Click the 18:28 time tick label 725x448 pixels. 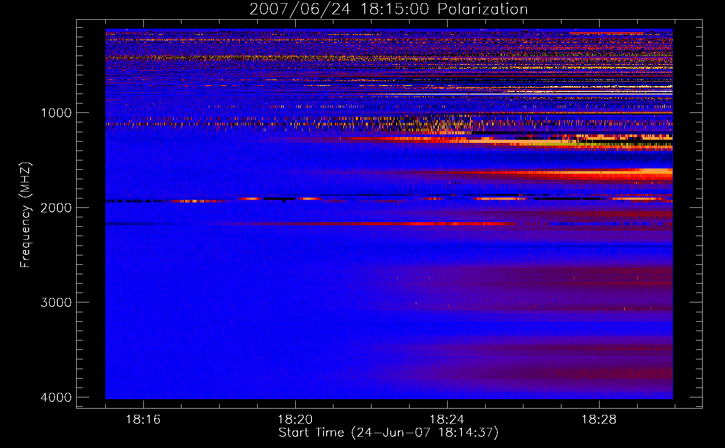click(x=599, y=419)
